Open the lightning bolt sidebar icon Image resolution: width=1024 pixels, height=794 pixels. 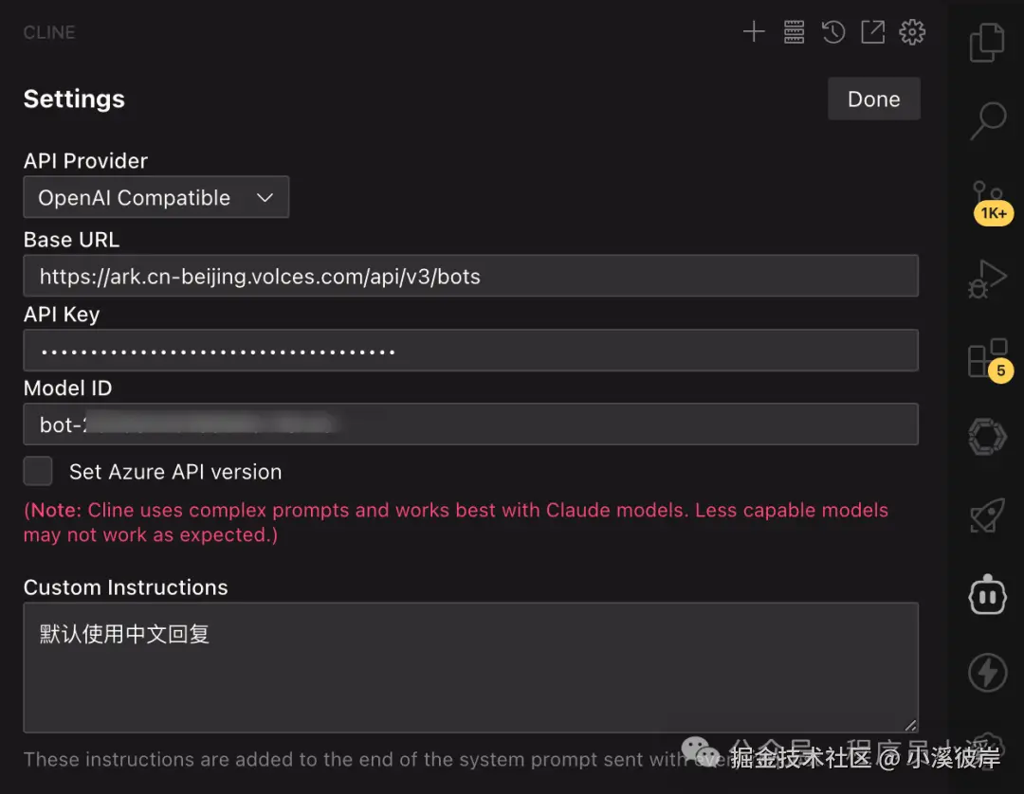pyautogui.click(x=987, y=672)
